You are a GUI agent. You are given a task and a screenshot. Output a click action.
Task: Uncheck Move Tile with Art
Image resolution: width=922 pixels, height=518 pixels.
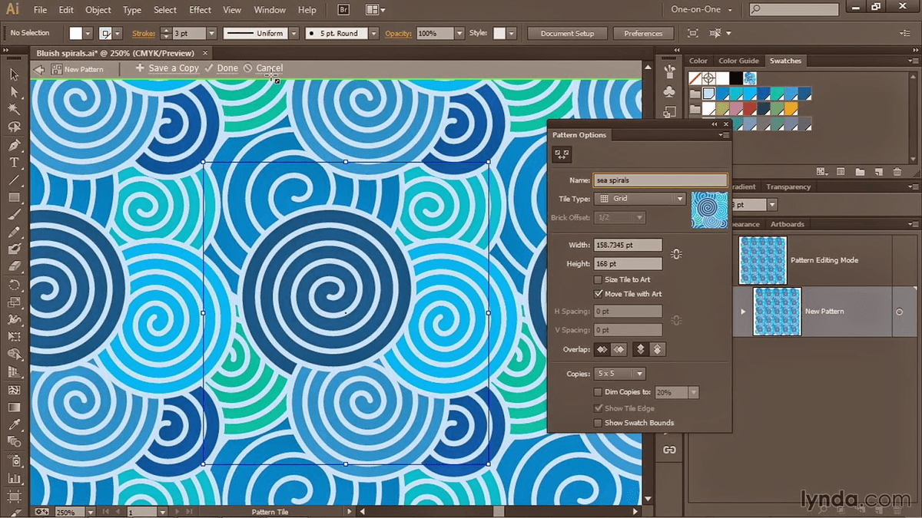(x=599, y=294)
